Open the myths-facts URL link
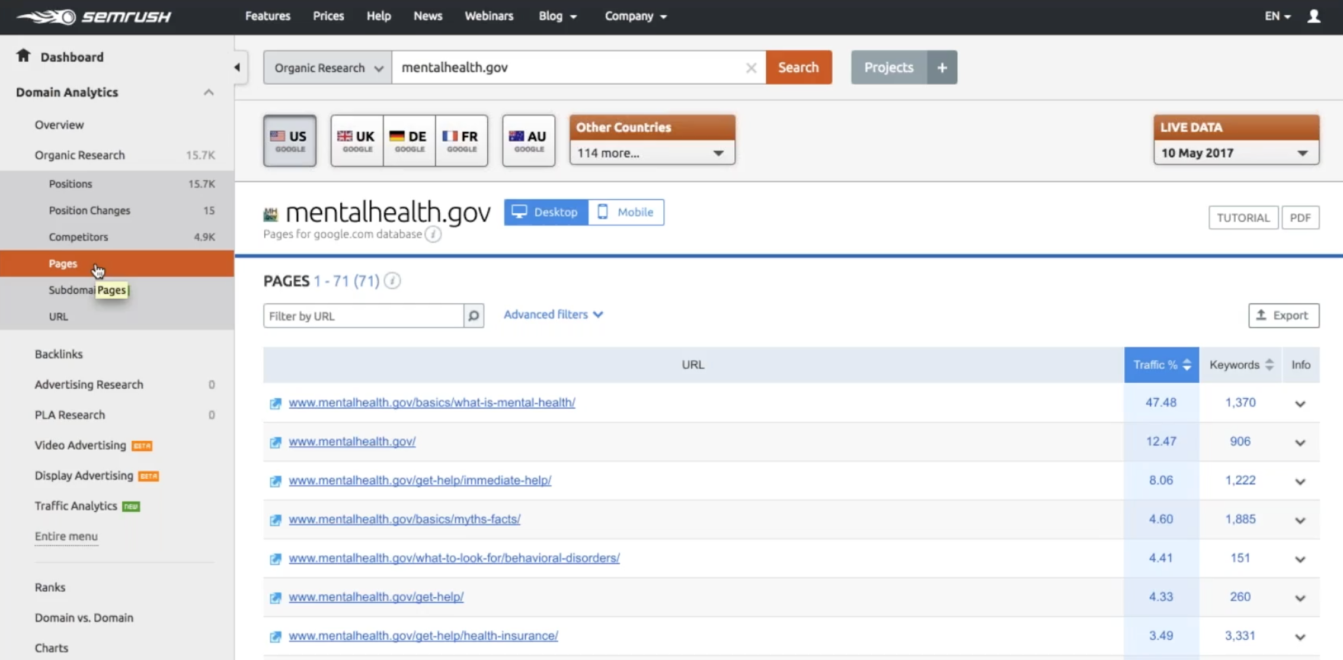 (404, 519)
